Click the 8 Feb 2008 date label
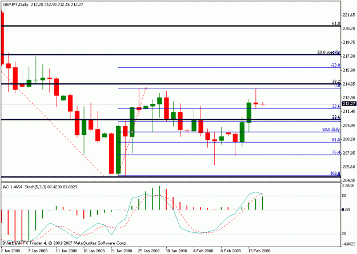Screen dimensions: 357x254 231,251
